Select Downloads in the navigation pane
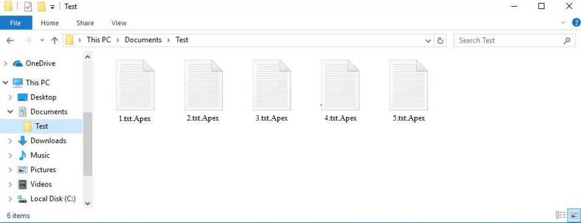 48,141
